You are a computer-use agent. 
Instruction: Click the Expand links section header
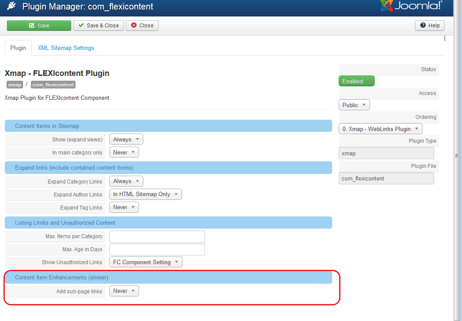coord(168,168)
